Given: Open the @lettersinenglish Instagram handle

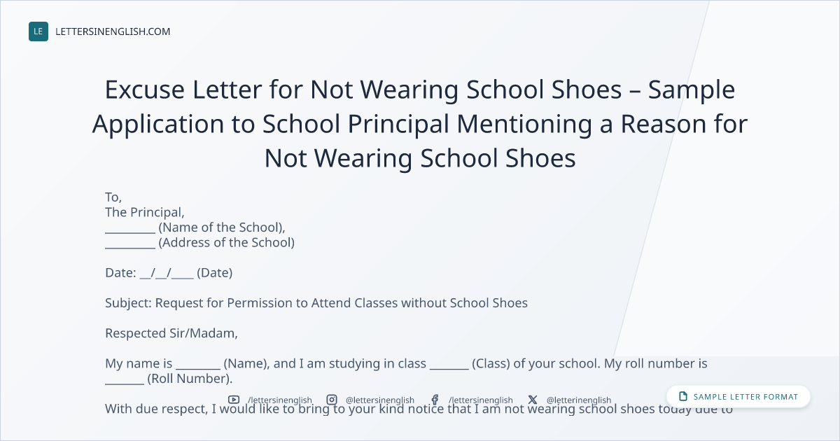Looking at the screenshot, I should (x=380, y=400).
